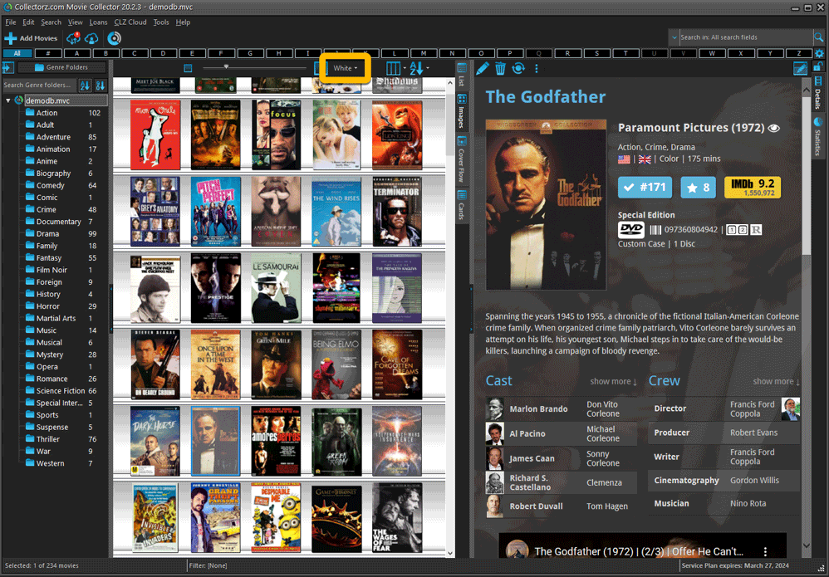This screenshot has height=577, width=829.
Task: Click the barcode icon next to 097360804942
Action: click(x=655, y=230)
